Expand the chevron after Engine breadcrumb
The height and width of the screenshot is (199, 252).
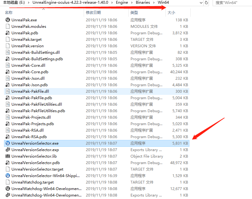(x=132, y=2)
